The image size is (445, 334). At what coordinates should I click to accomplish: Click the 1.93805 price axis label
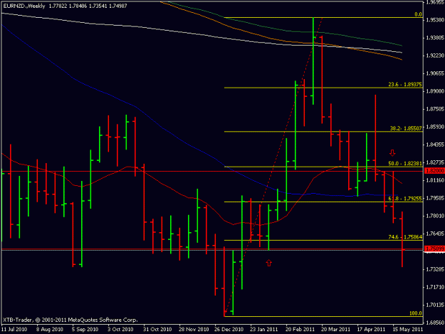tap(435, 38)
